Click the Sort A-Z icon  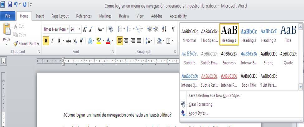[164, 29]
